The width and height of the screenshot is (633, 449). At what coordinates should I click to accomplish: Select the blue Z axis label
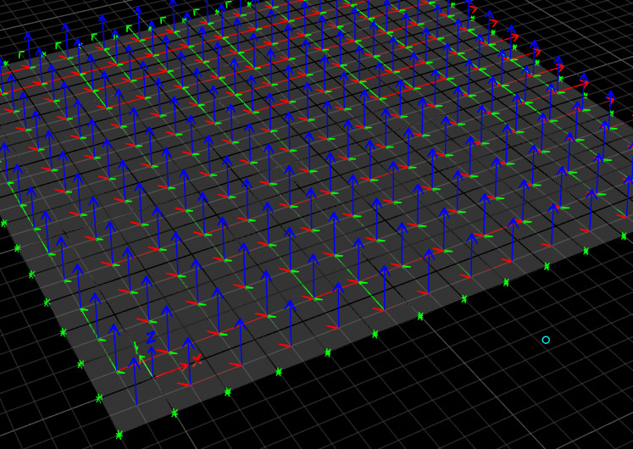[x=150, y=337]
